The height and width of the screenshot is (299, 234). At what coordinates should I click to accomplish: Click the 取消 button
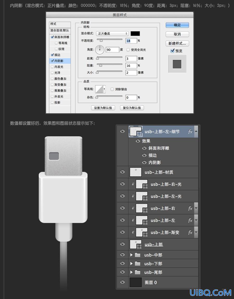tap(177, 34)
